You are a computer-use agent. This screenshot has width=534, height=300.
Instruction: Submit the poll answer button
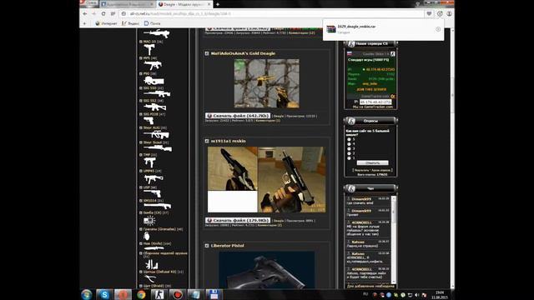click(x=373, y=163)
